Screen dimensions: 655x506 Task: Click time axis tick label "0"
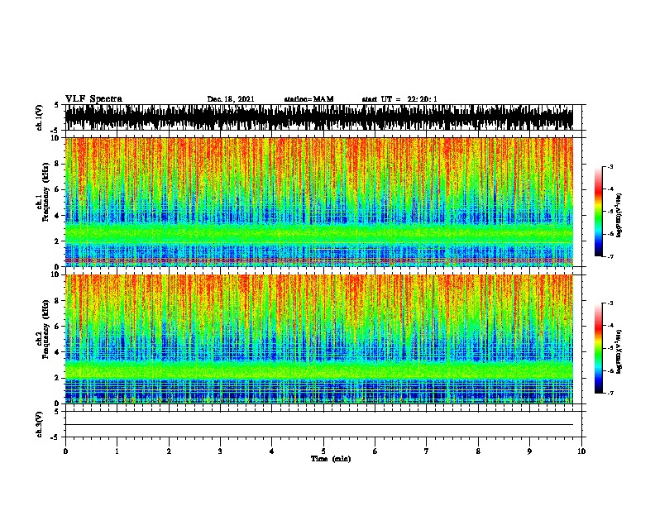pyautogui.click(x=65, y=451)
